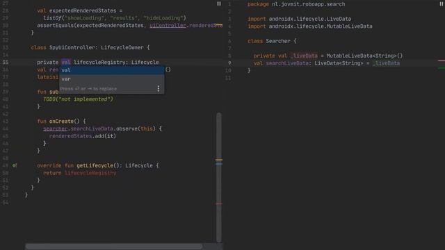
Task: Click line number 9 in Searcher gutter
Action: pos(229,63)
